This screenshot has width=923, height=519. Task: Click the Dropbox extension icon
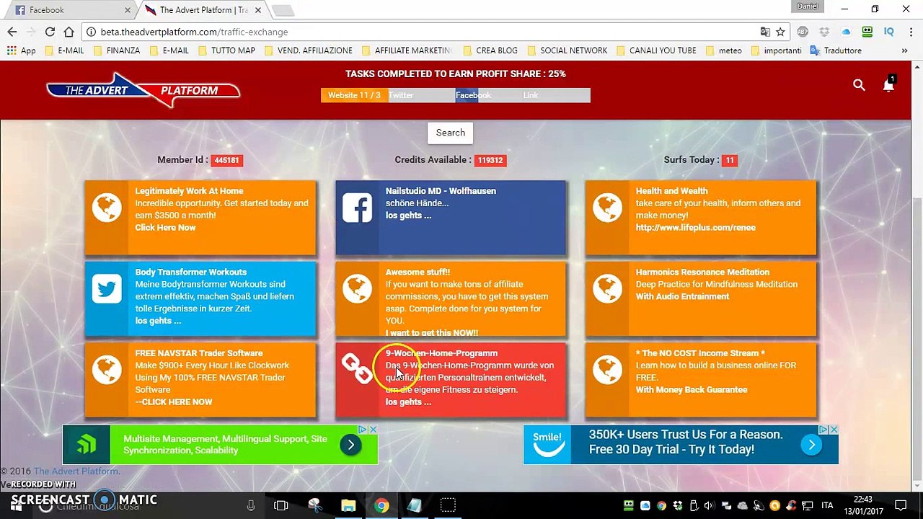click(x=824, y=32)
